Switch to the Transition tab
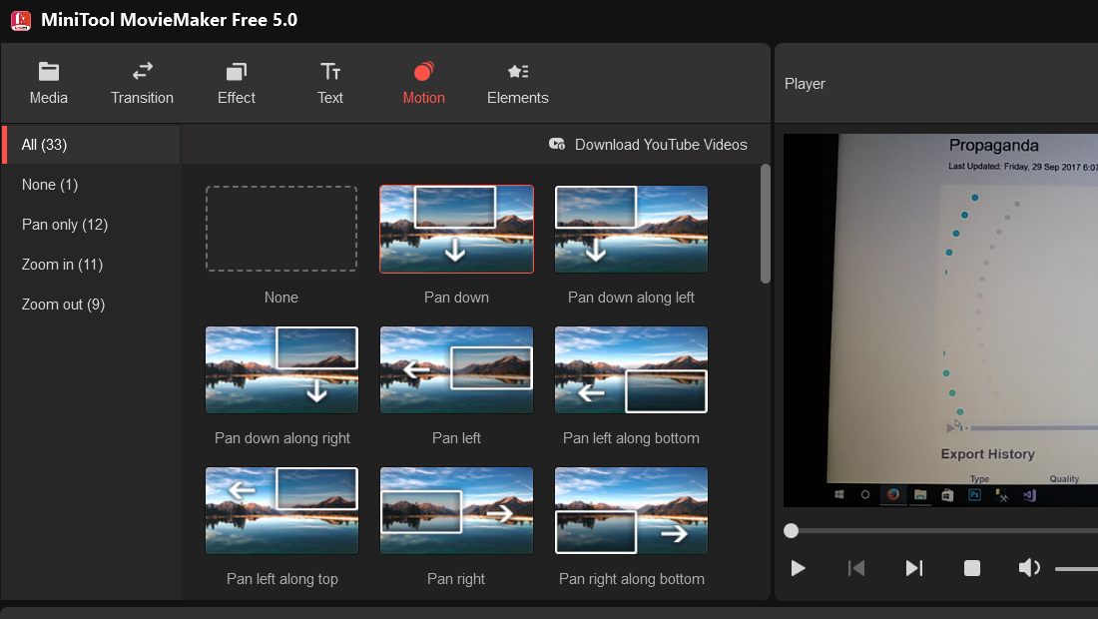This screenshot has height=619, width=1098. [x=142, y=83]
